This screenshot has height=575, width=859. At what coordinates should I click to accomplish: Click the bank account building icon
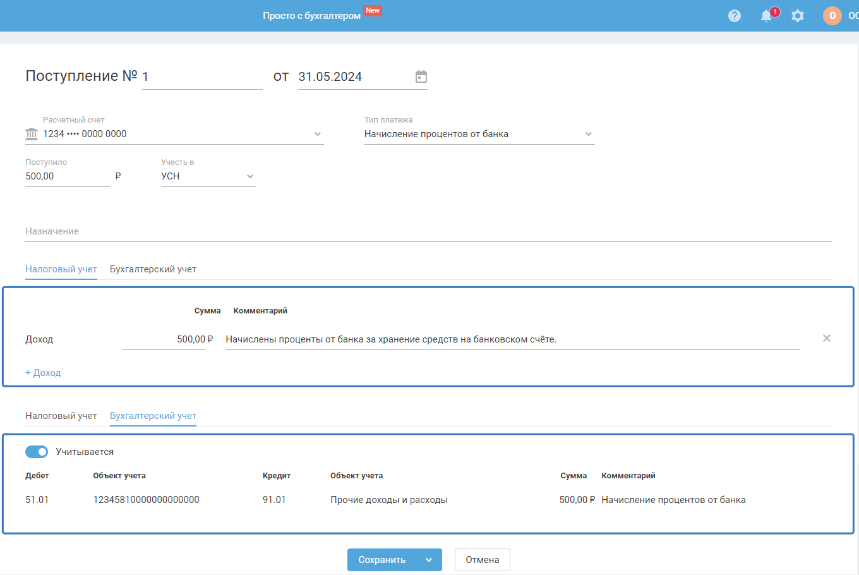pyautogui.click(x=32, y=134)
